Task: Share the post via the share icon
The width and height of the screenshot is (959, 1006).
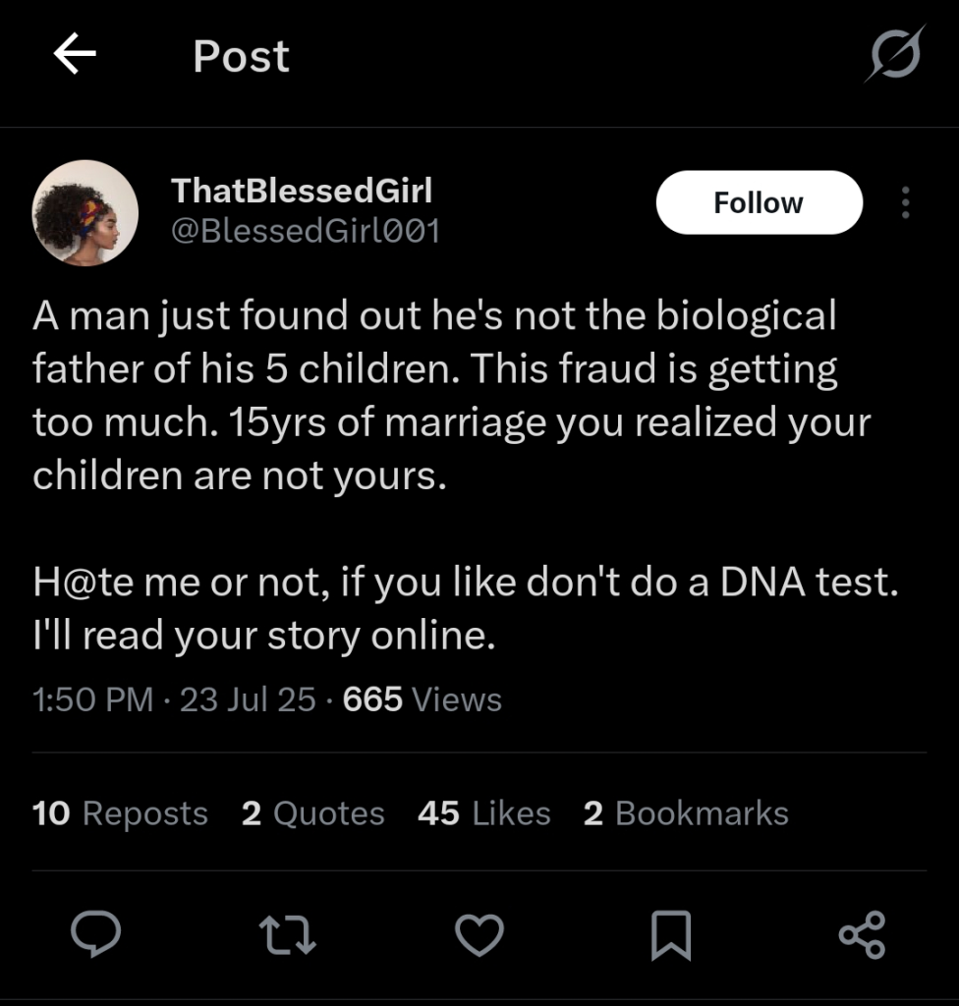Action: pyautogui.click(x=863, y=933)
